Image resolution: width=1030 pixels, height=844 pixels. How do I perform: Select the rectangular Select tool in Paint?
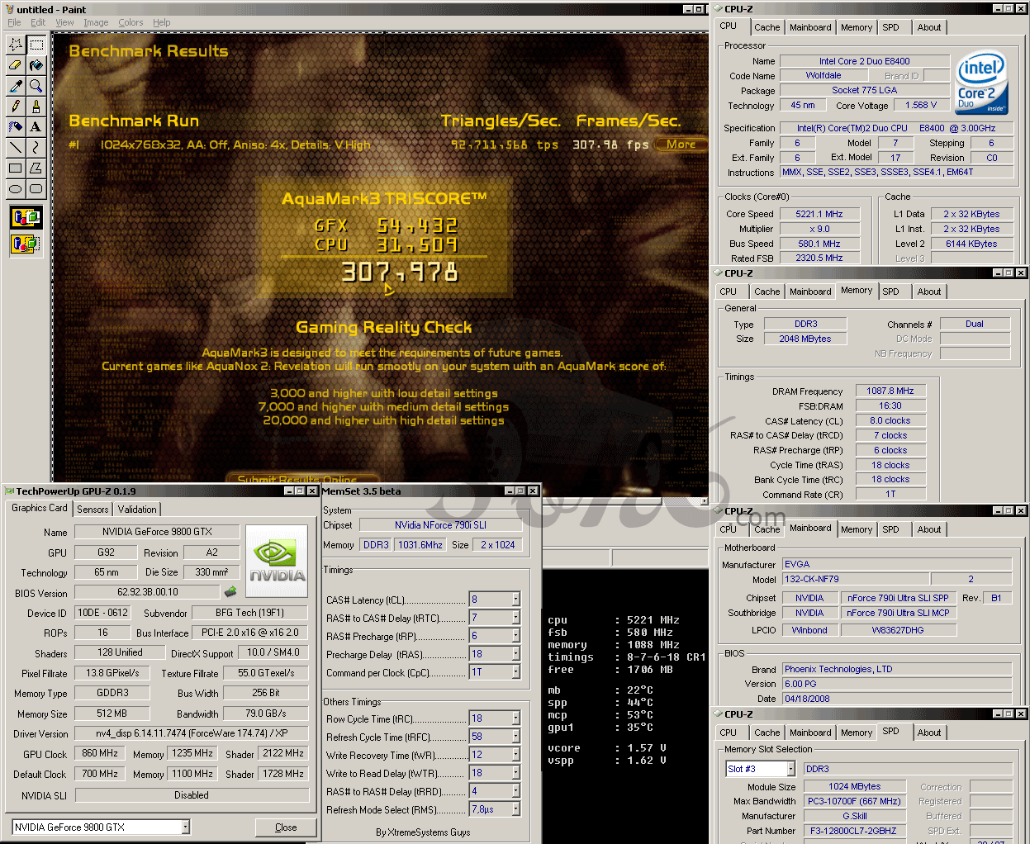(x=36, y=45)
